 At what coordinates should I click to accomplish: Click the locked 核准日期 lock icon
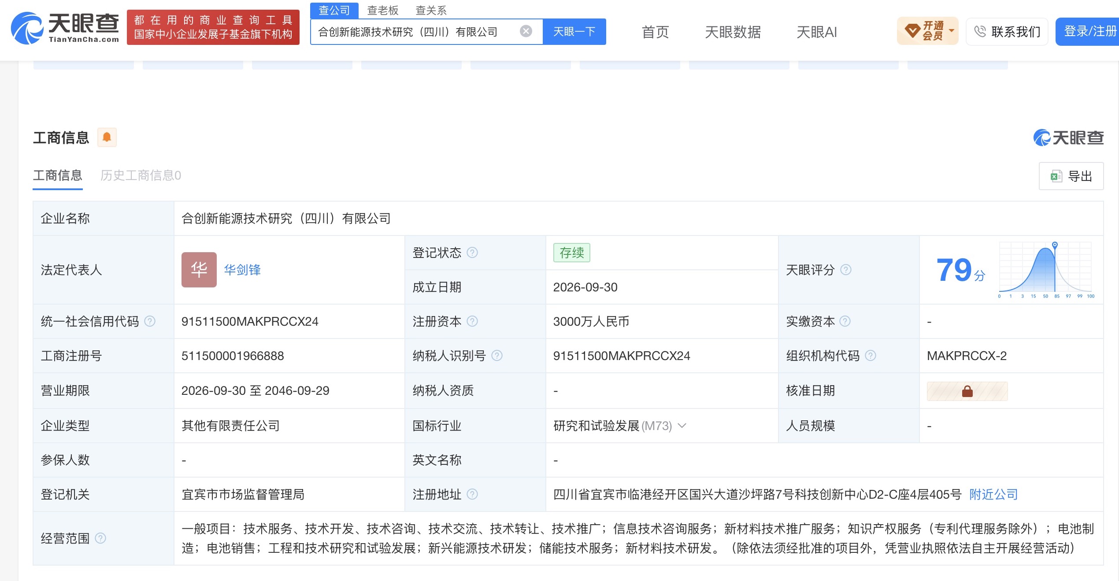tap(967, 391)
